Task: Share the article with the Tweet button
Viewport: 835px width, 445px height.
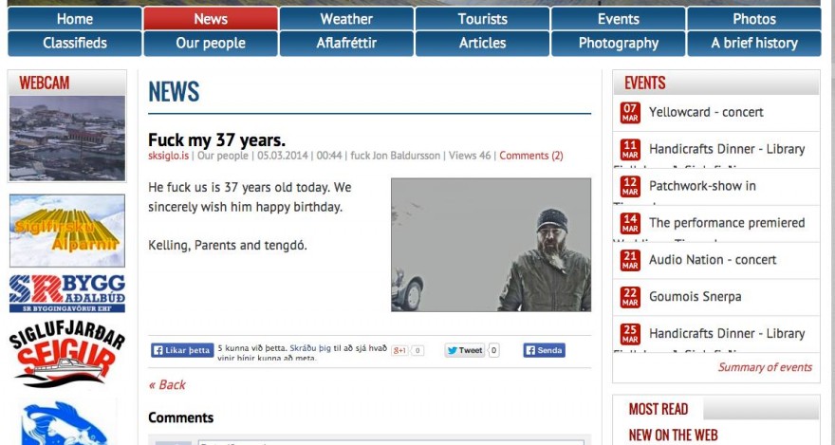Action: coord(464,350)
